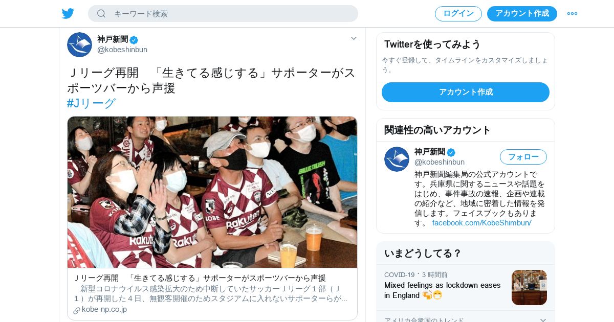614x322 pixels.
Task: Click the アカウント作成 button in header
Action: click(x=522, y=14)
